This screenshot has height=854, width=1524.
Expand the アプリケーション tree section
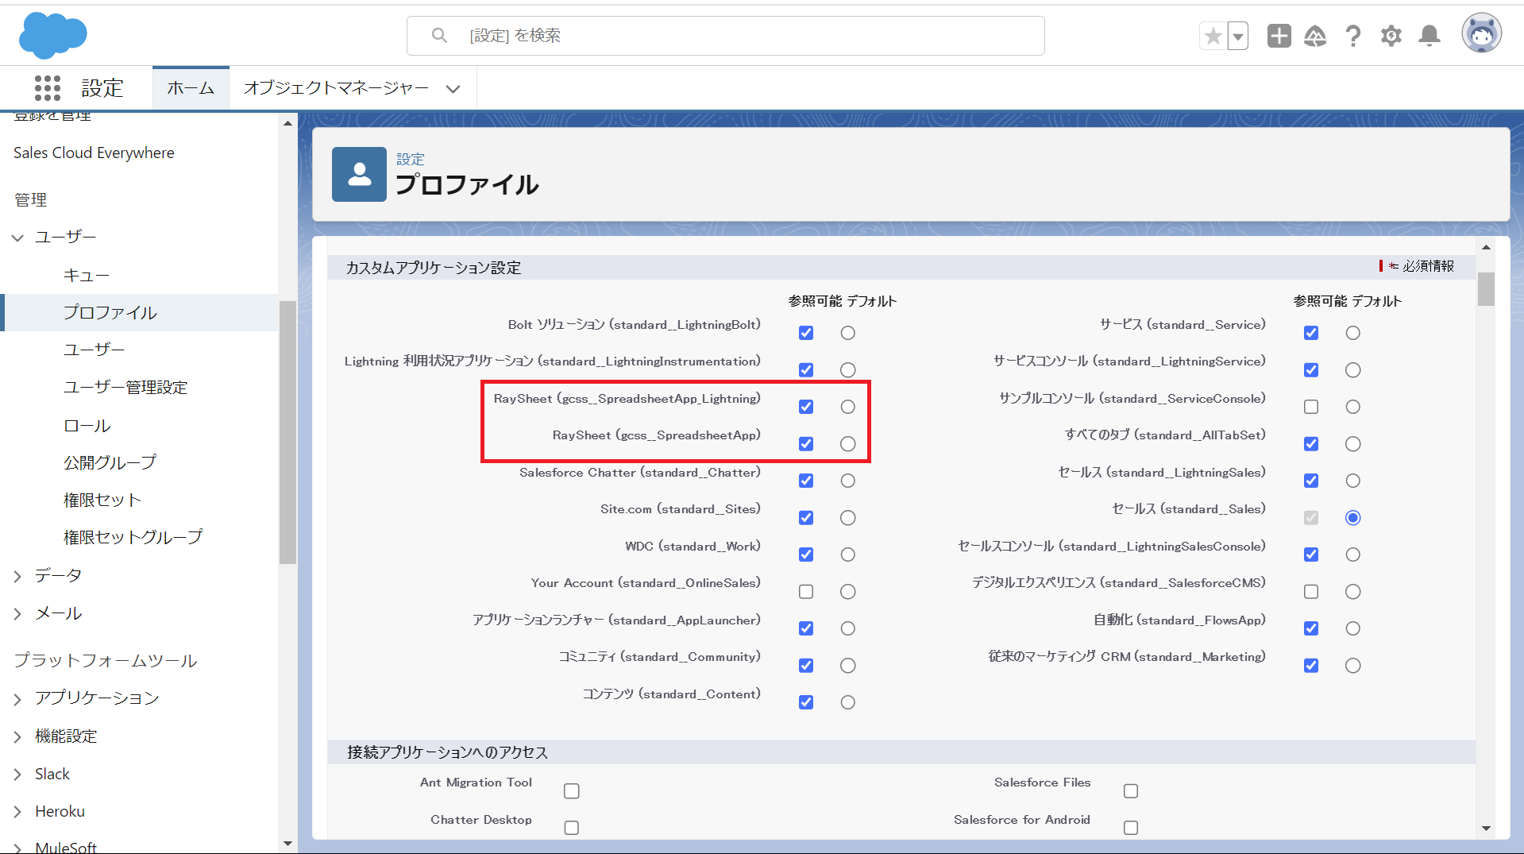[x=17, y=699]
